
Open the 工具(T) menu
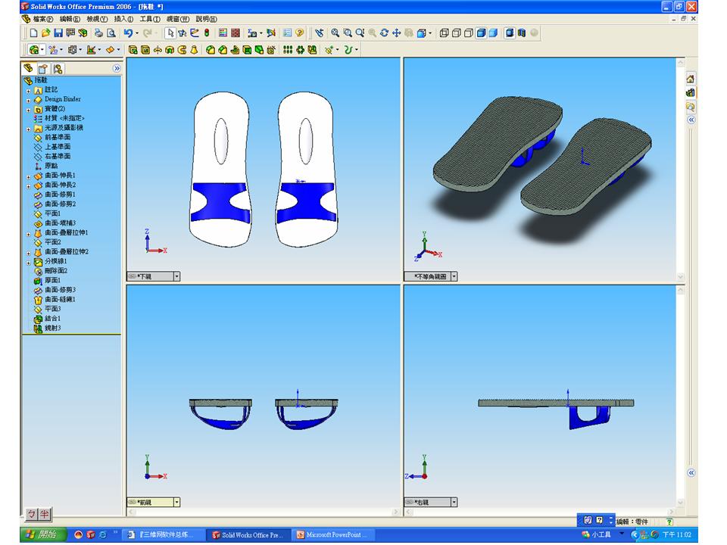[150, 19]
